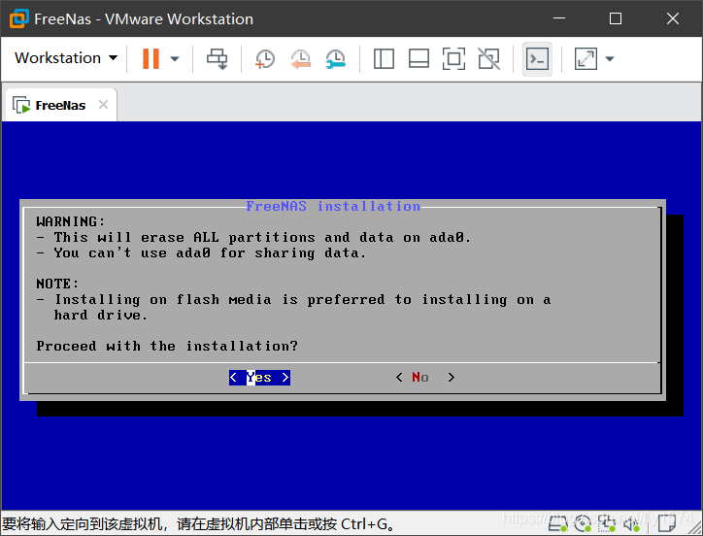Image resolution: width=703 pixels, height=536 pixels.
Task: Click the sound card status icon
Action: (x=631, y=523)
